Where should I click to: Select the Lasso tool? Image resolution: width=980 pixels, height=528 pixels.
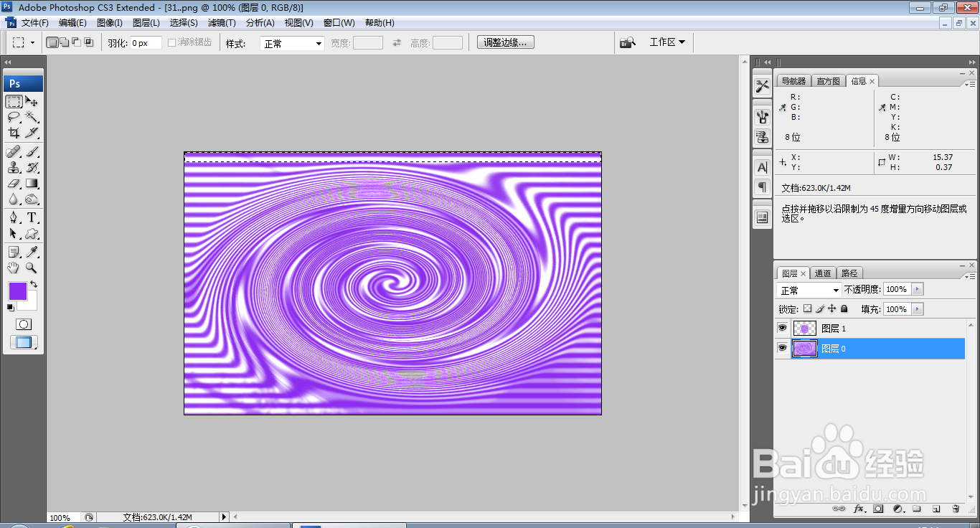pyautogui.click(x=14, y=117)
